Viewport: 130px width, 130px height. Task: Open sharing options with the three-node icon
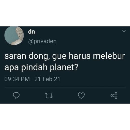coord(114,95)
